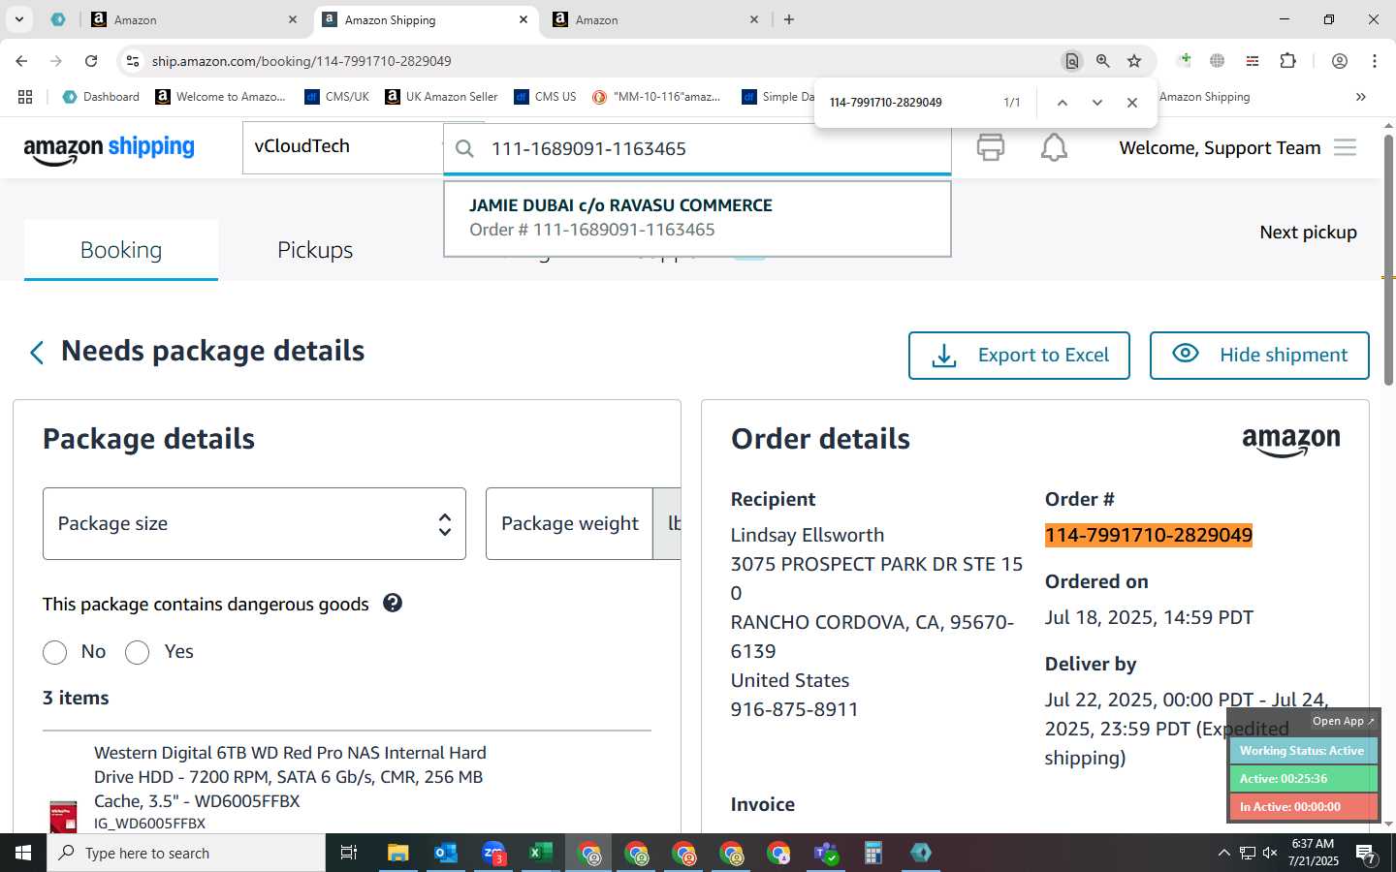Open Calculator from taskbar

(x=873, y=853)
